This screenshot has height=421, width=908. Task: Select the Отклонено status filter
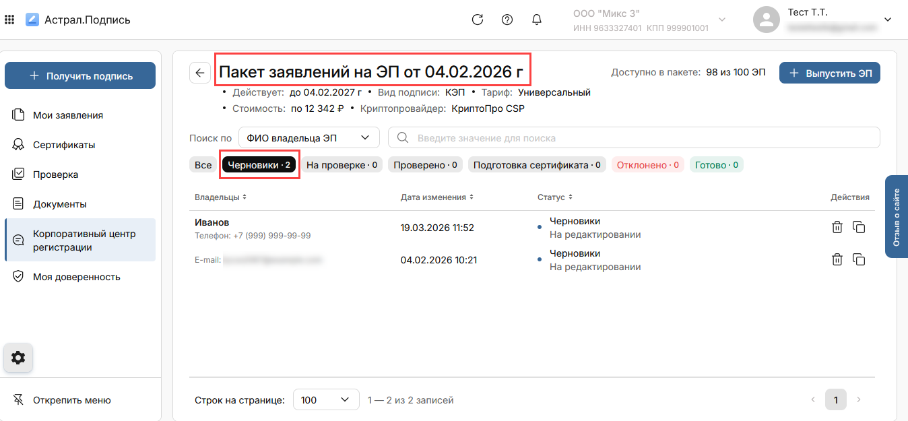click(647, 165)
